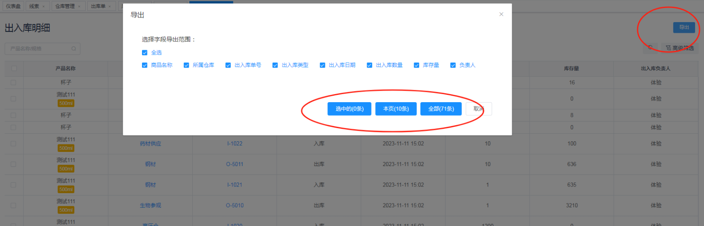
Task: Switch to the 出库单 tab
Action: click(x=98, y=6)
